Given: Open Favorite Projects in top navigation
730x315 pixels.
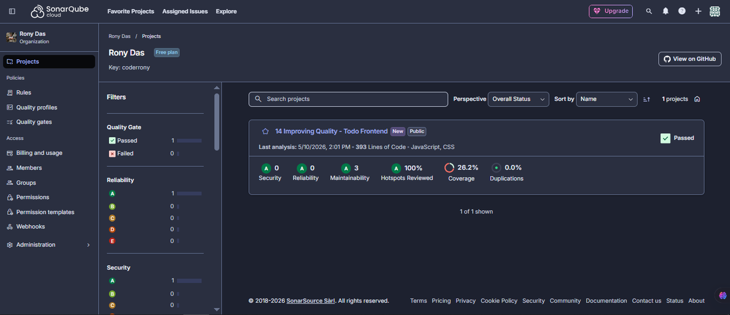Looking at the screenshot, I should point(131,11).
